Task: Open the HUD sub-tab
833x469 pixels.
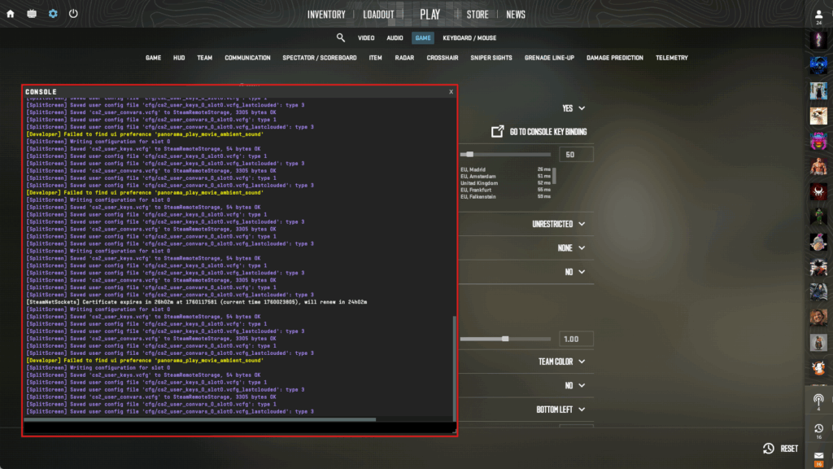Action: point(179,58)
